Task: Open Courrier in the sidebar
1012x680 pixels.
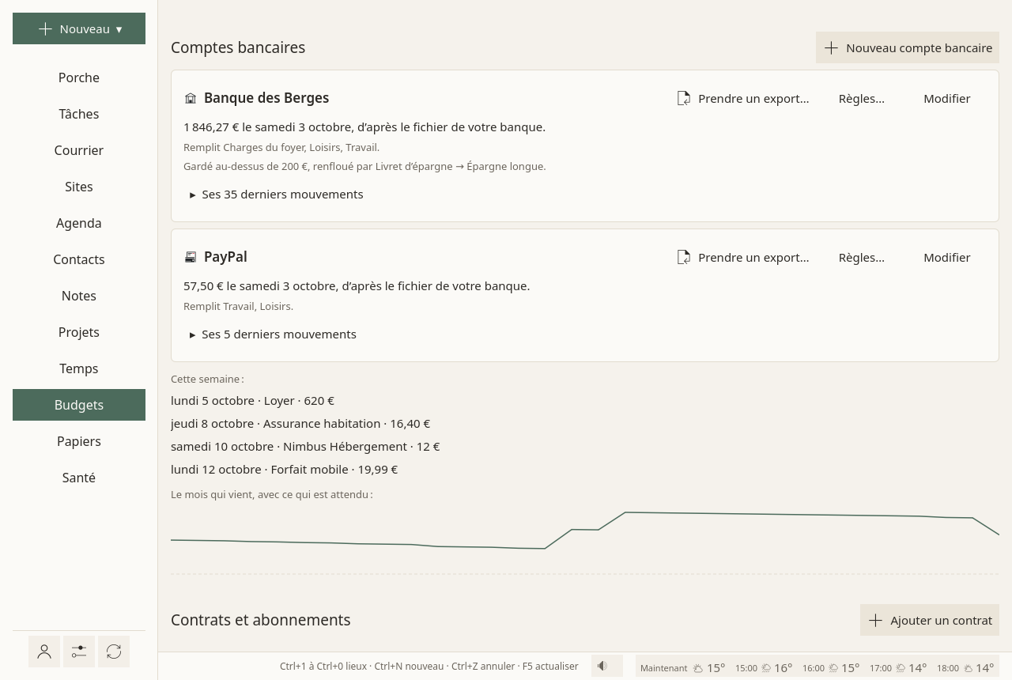Action: 79,150
